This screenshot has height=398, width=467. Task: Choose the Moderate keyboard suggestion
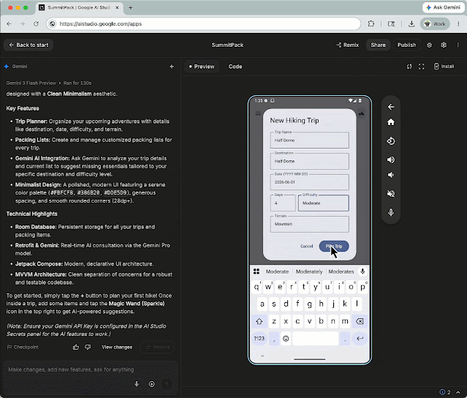click(277, 271)
